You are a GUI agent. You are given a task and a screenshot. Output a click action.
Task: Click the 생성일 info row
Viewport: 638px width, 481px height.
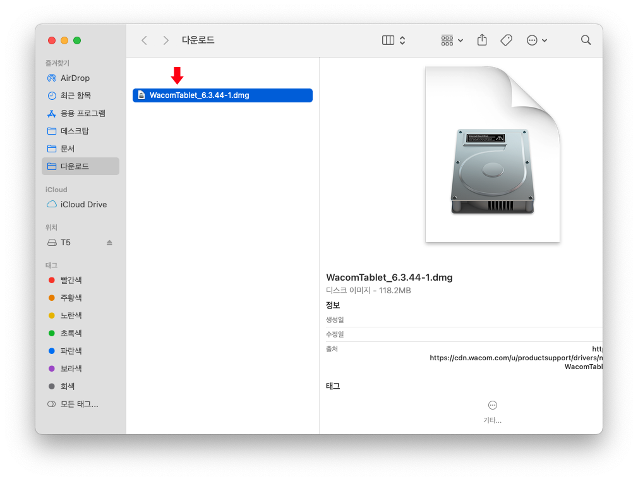(464, 320)
